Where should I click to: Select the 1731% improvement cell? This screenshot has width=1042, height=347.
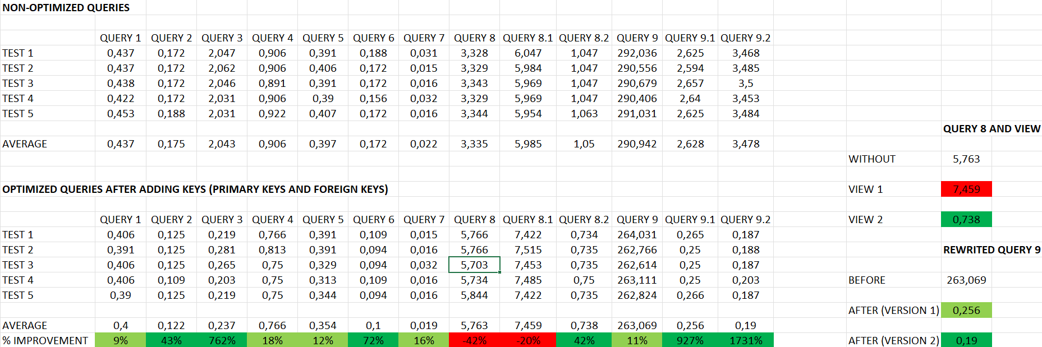[x=745, y=340]
